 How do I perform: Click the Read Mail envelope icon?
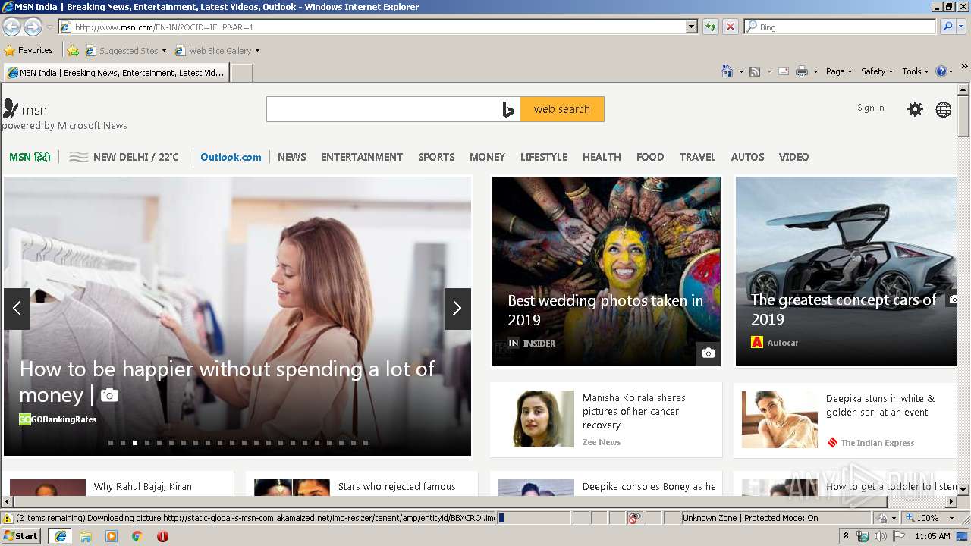(783, 71)
